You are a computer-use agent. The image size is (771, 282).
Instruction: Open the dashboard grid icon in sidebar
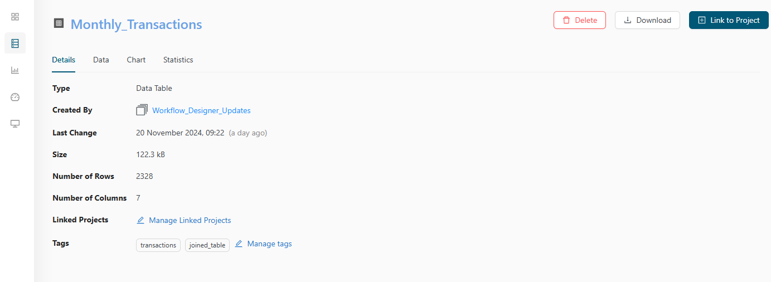(x=15, y=17)
